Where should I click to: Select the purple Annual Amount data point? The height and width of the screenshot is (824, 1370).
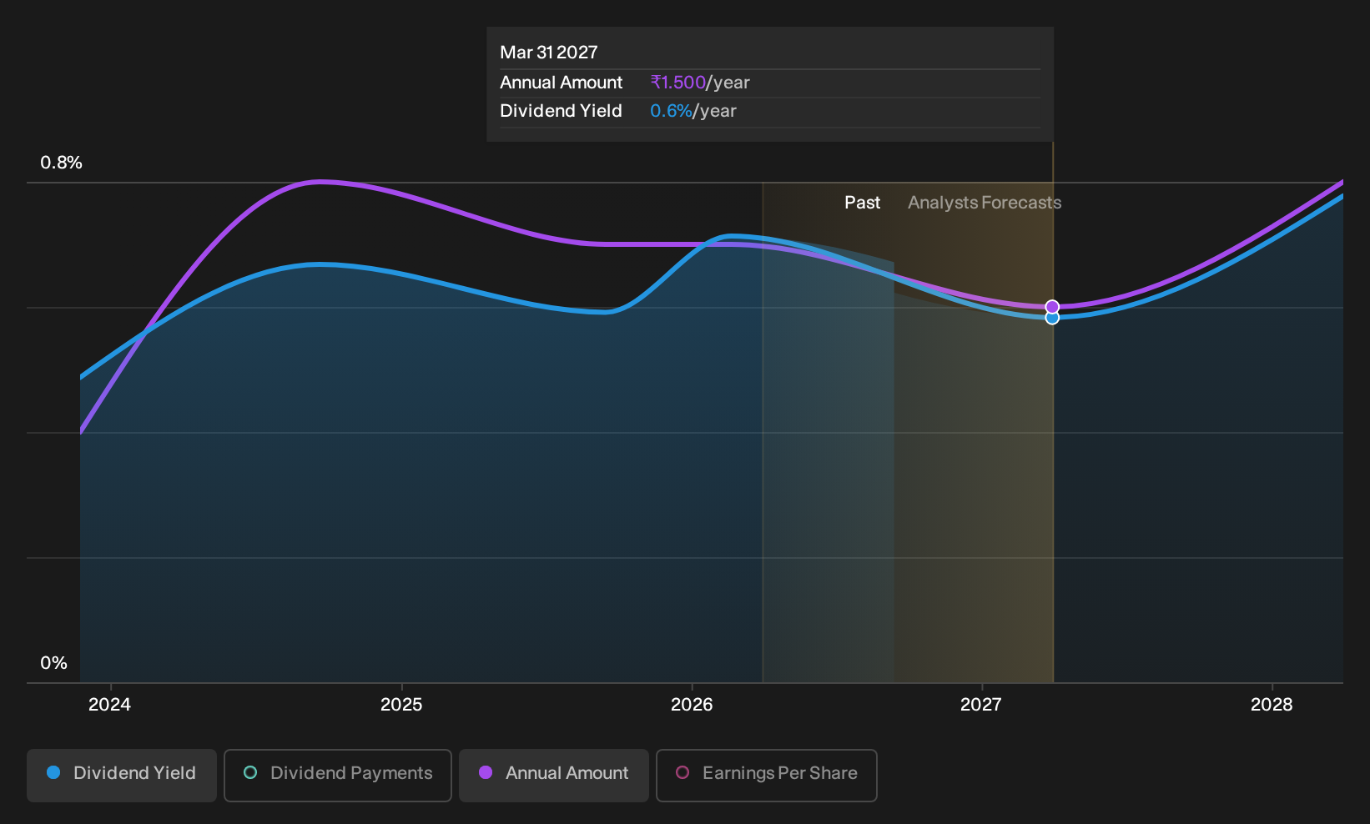(x=1052, y=307)
